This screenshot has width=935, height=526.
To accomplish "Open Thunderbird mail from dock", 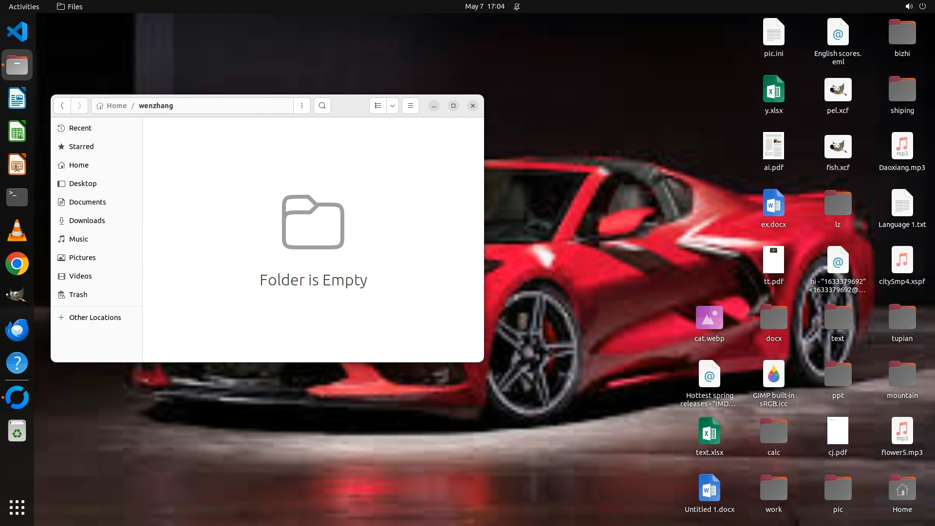I will click(17, 330).
